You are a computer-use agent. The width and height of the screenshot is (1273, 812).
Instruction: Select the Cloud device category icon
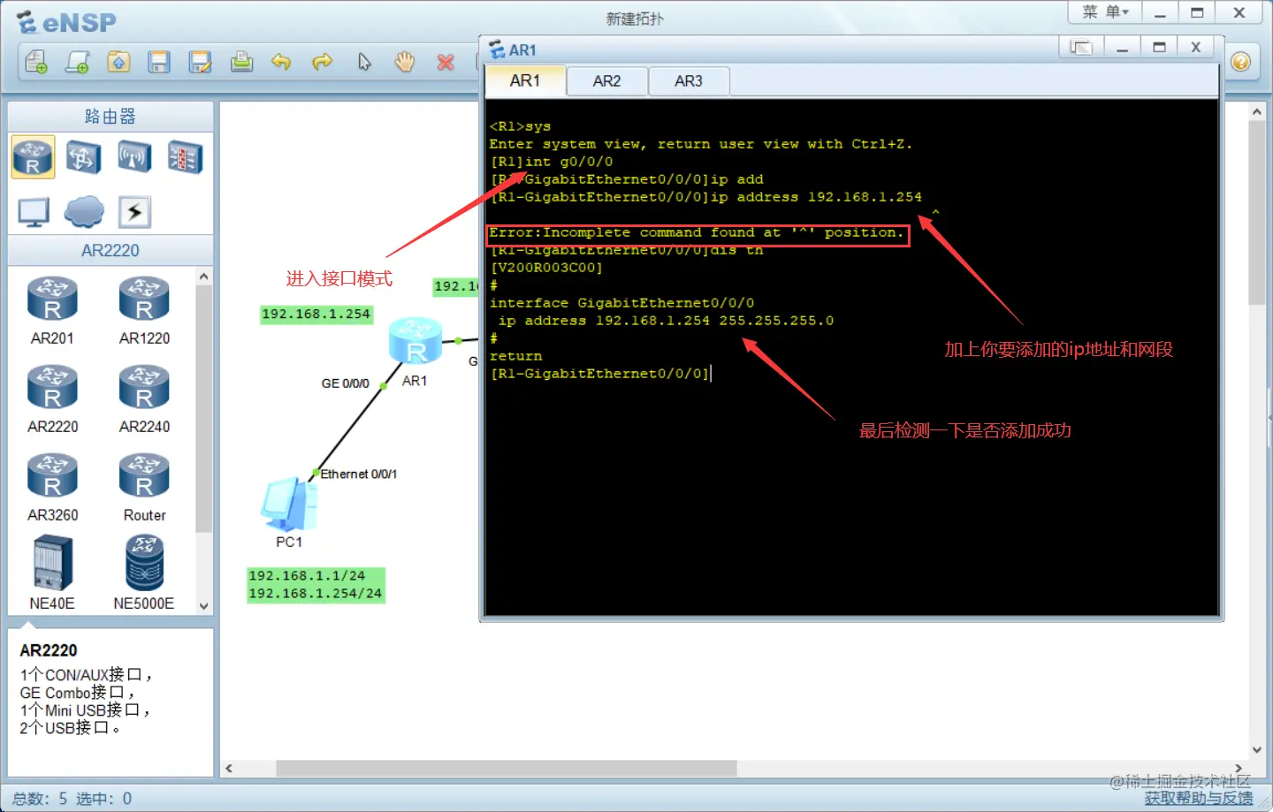[84, 212]
